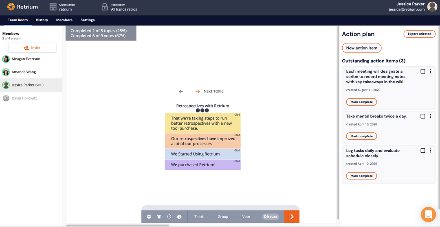The width and height of the screenshot is (440, 227).
Task: Tick checkbox for Log tasks daily item
Action: pos(423,151)
